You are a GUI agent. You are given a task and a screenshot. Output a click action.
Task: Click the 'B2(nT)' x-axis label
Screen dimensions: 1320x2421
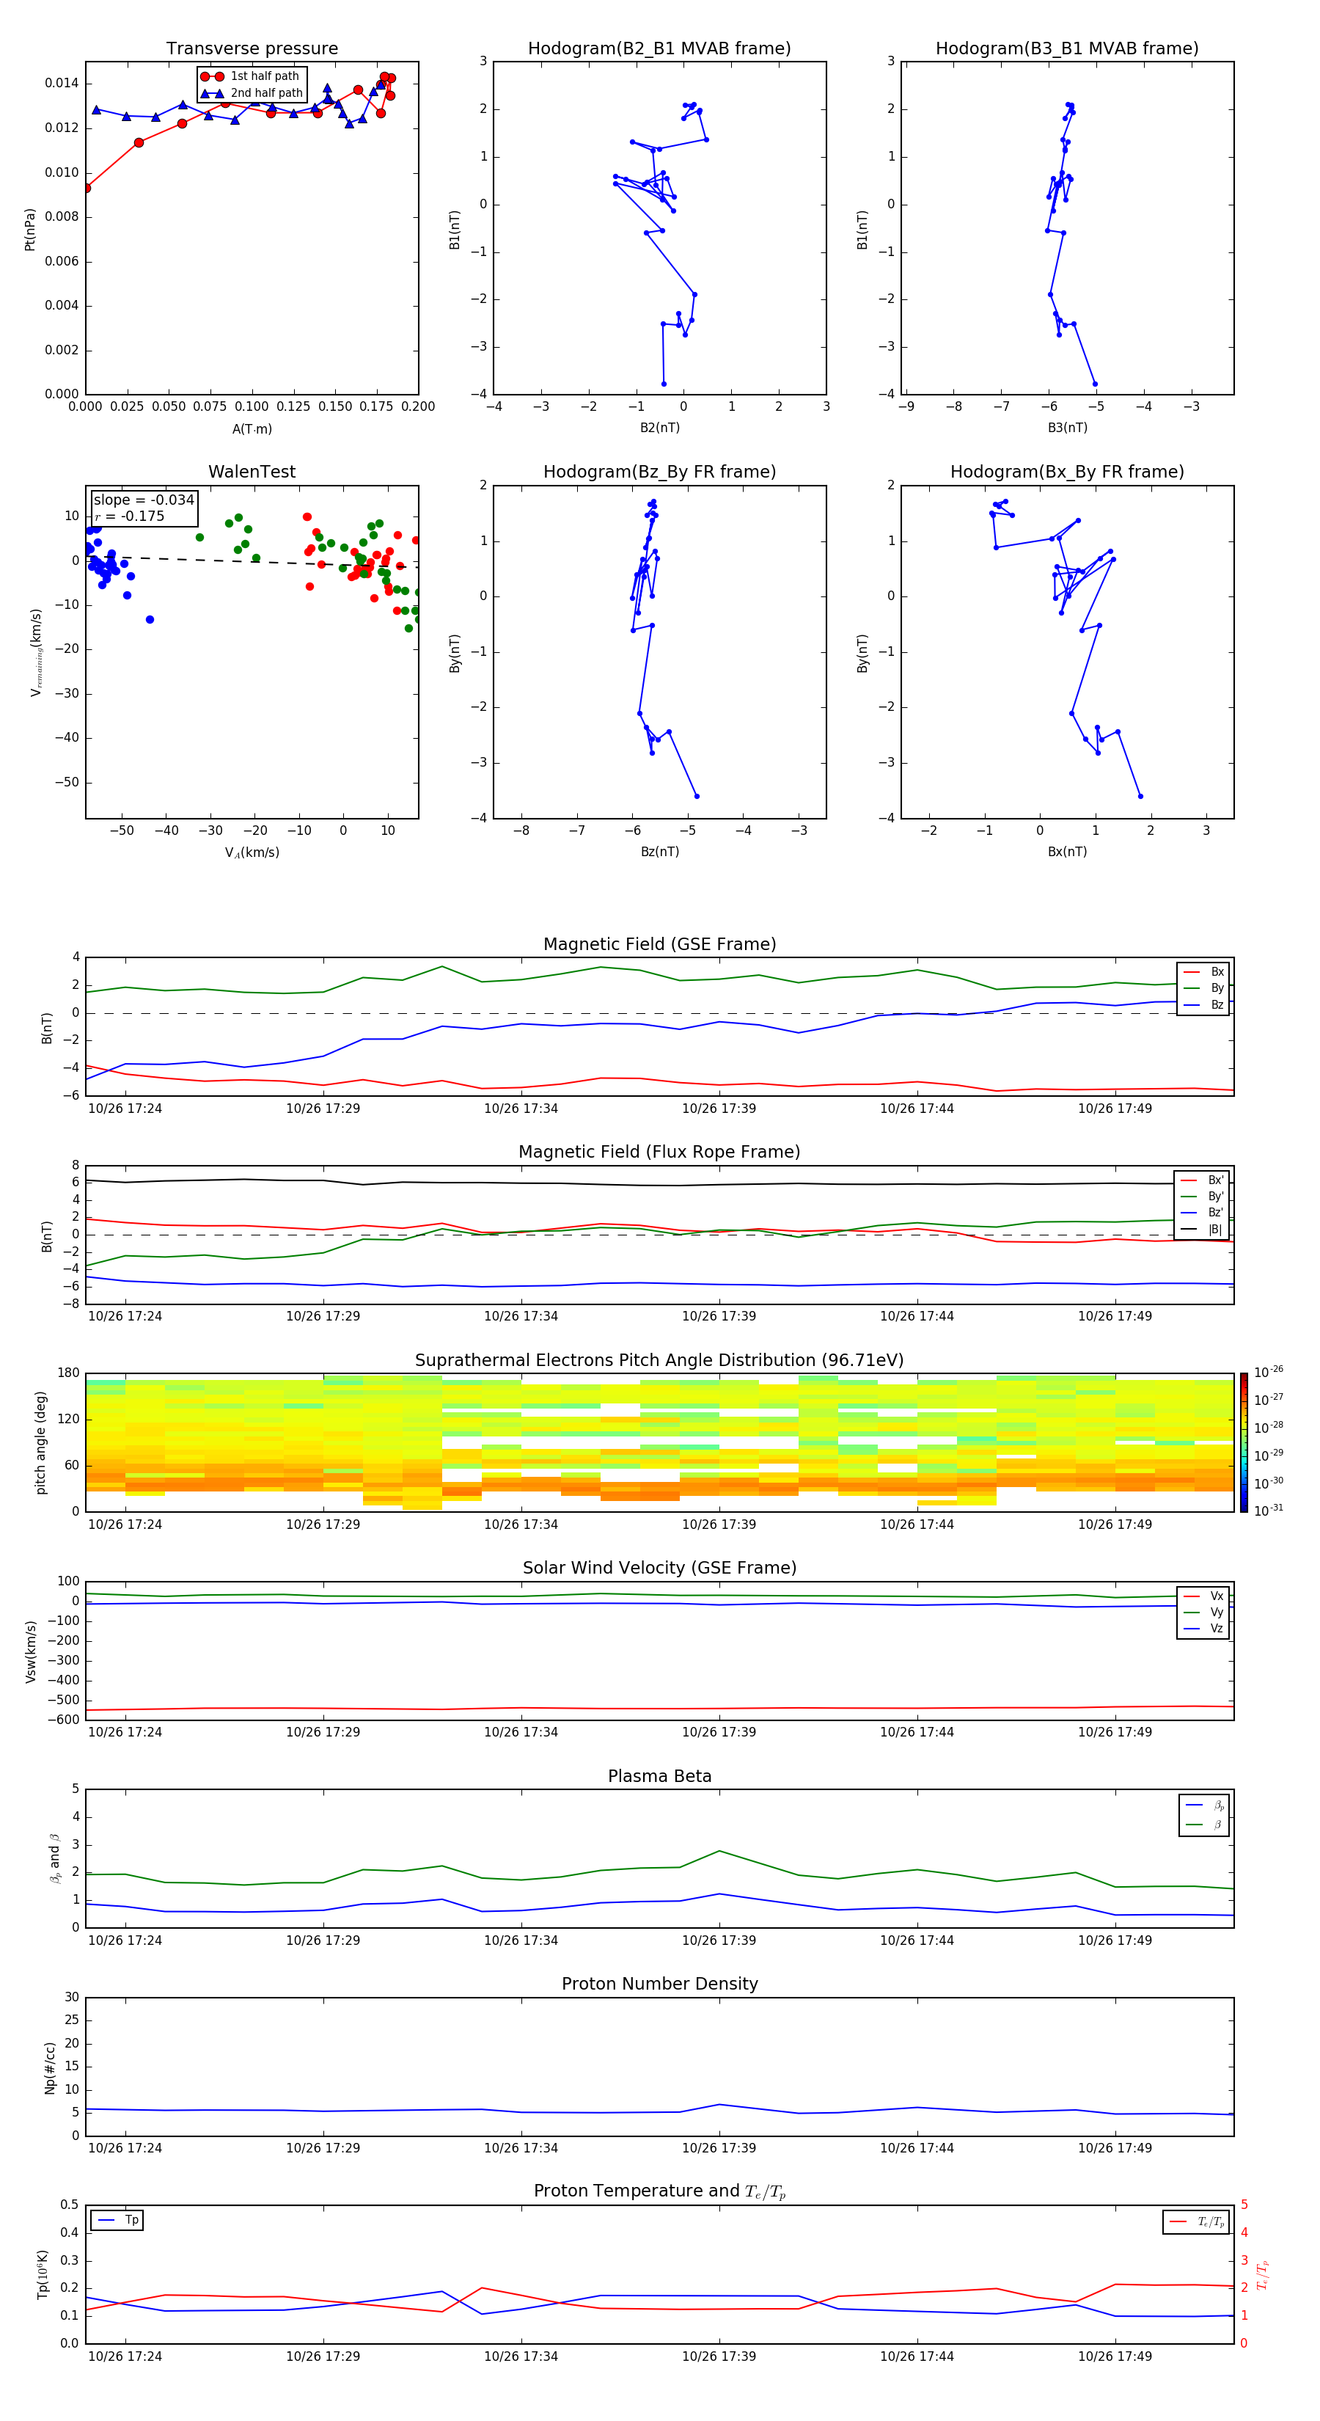click(659, 428)
